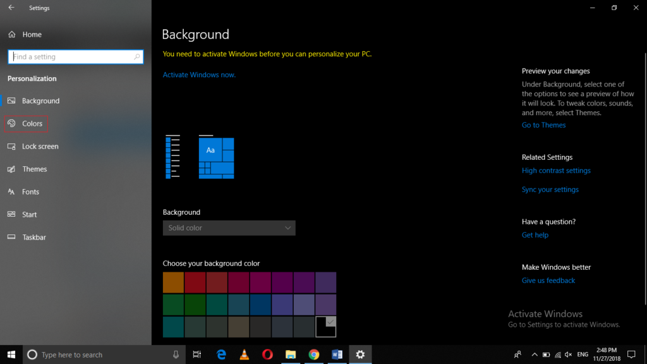This screenshot has width=647, height=364.
Task: Launch Opera browser from the taskbar
Action: click(x=267, y=355)
